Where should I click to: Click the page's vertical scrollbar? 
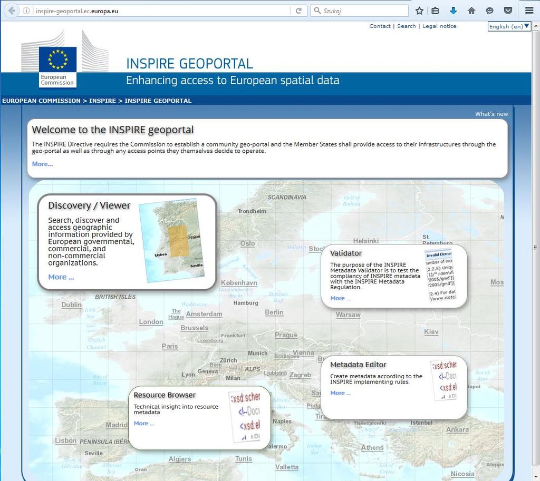[x=536, y=247]
